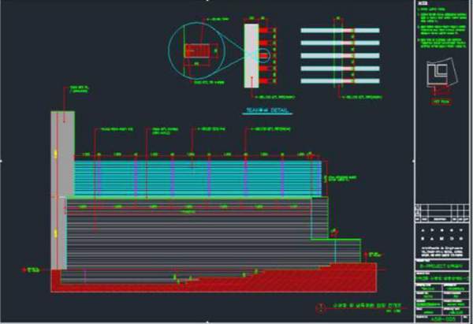
Task: Select the red-boxed label under the key plan
Action: pos(441,102)
